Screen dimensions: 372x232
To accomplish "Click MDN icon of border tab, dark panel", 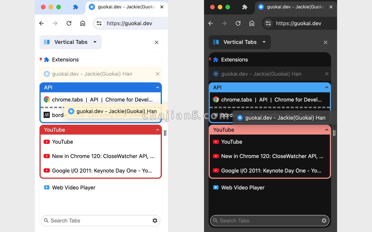I will tap(216, 115).
